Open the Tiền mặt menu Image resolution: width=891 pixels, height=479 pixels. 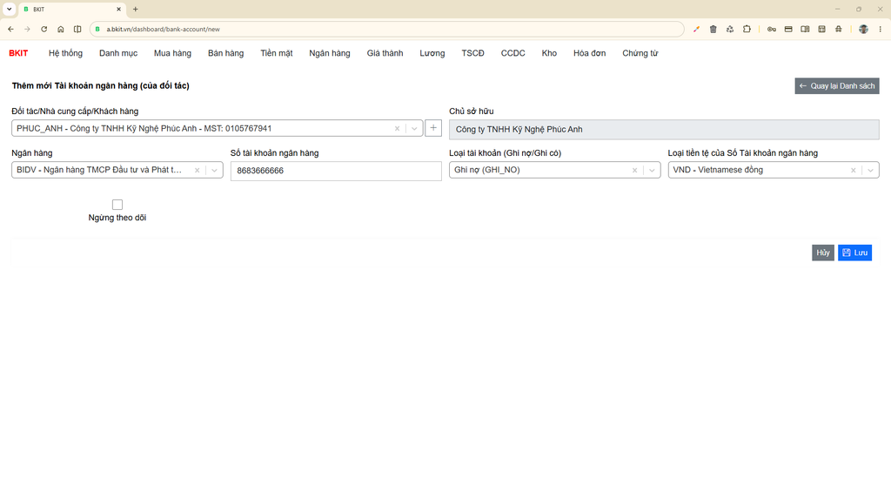click(277, 53)
